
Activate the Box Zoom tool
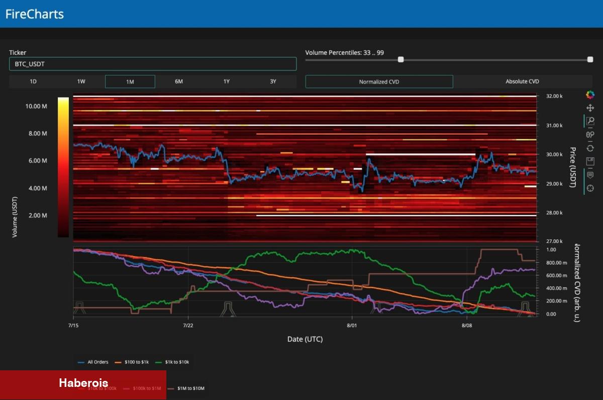coord(590,121)
